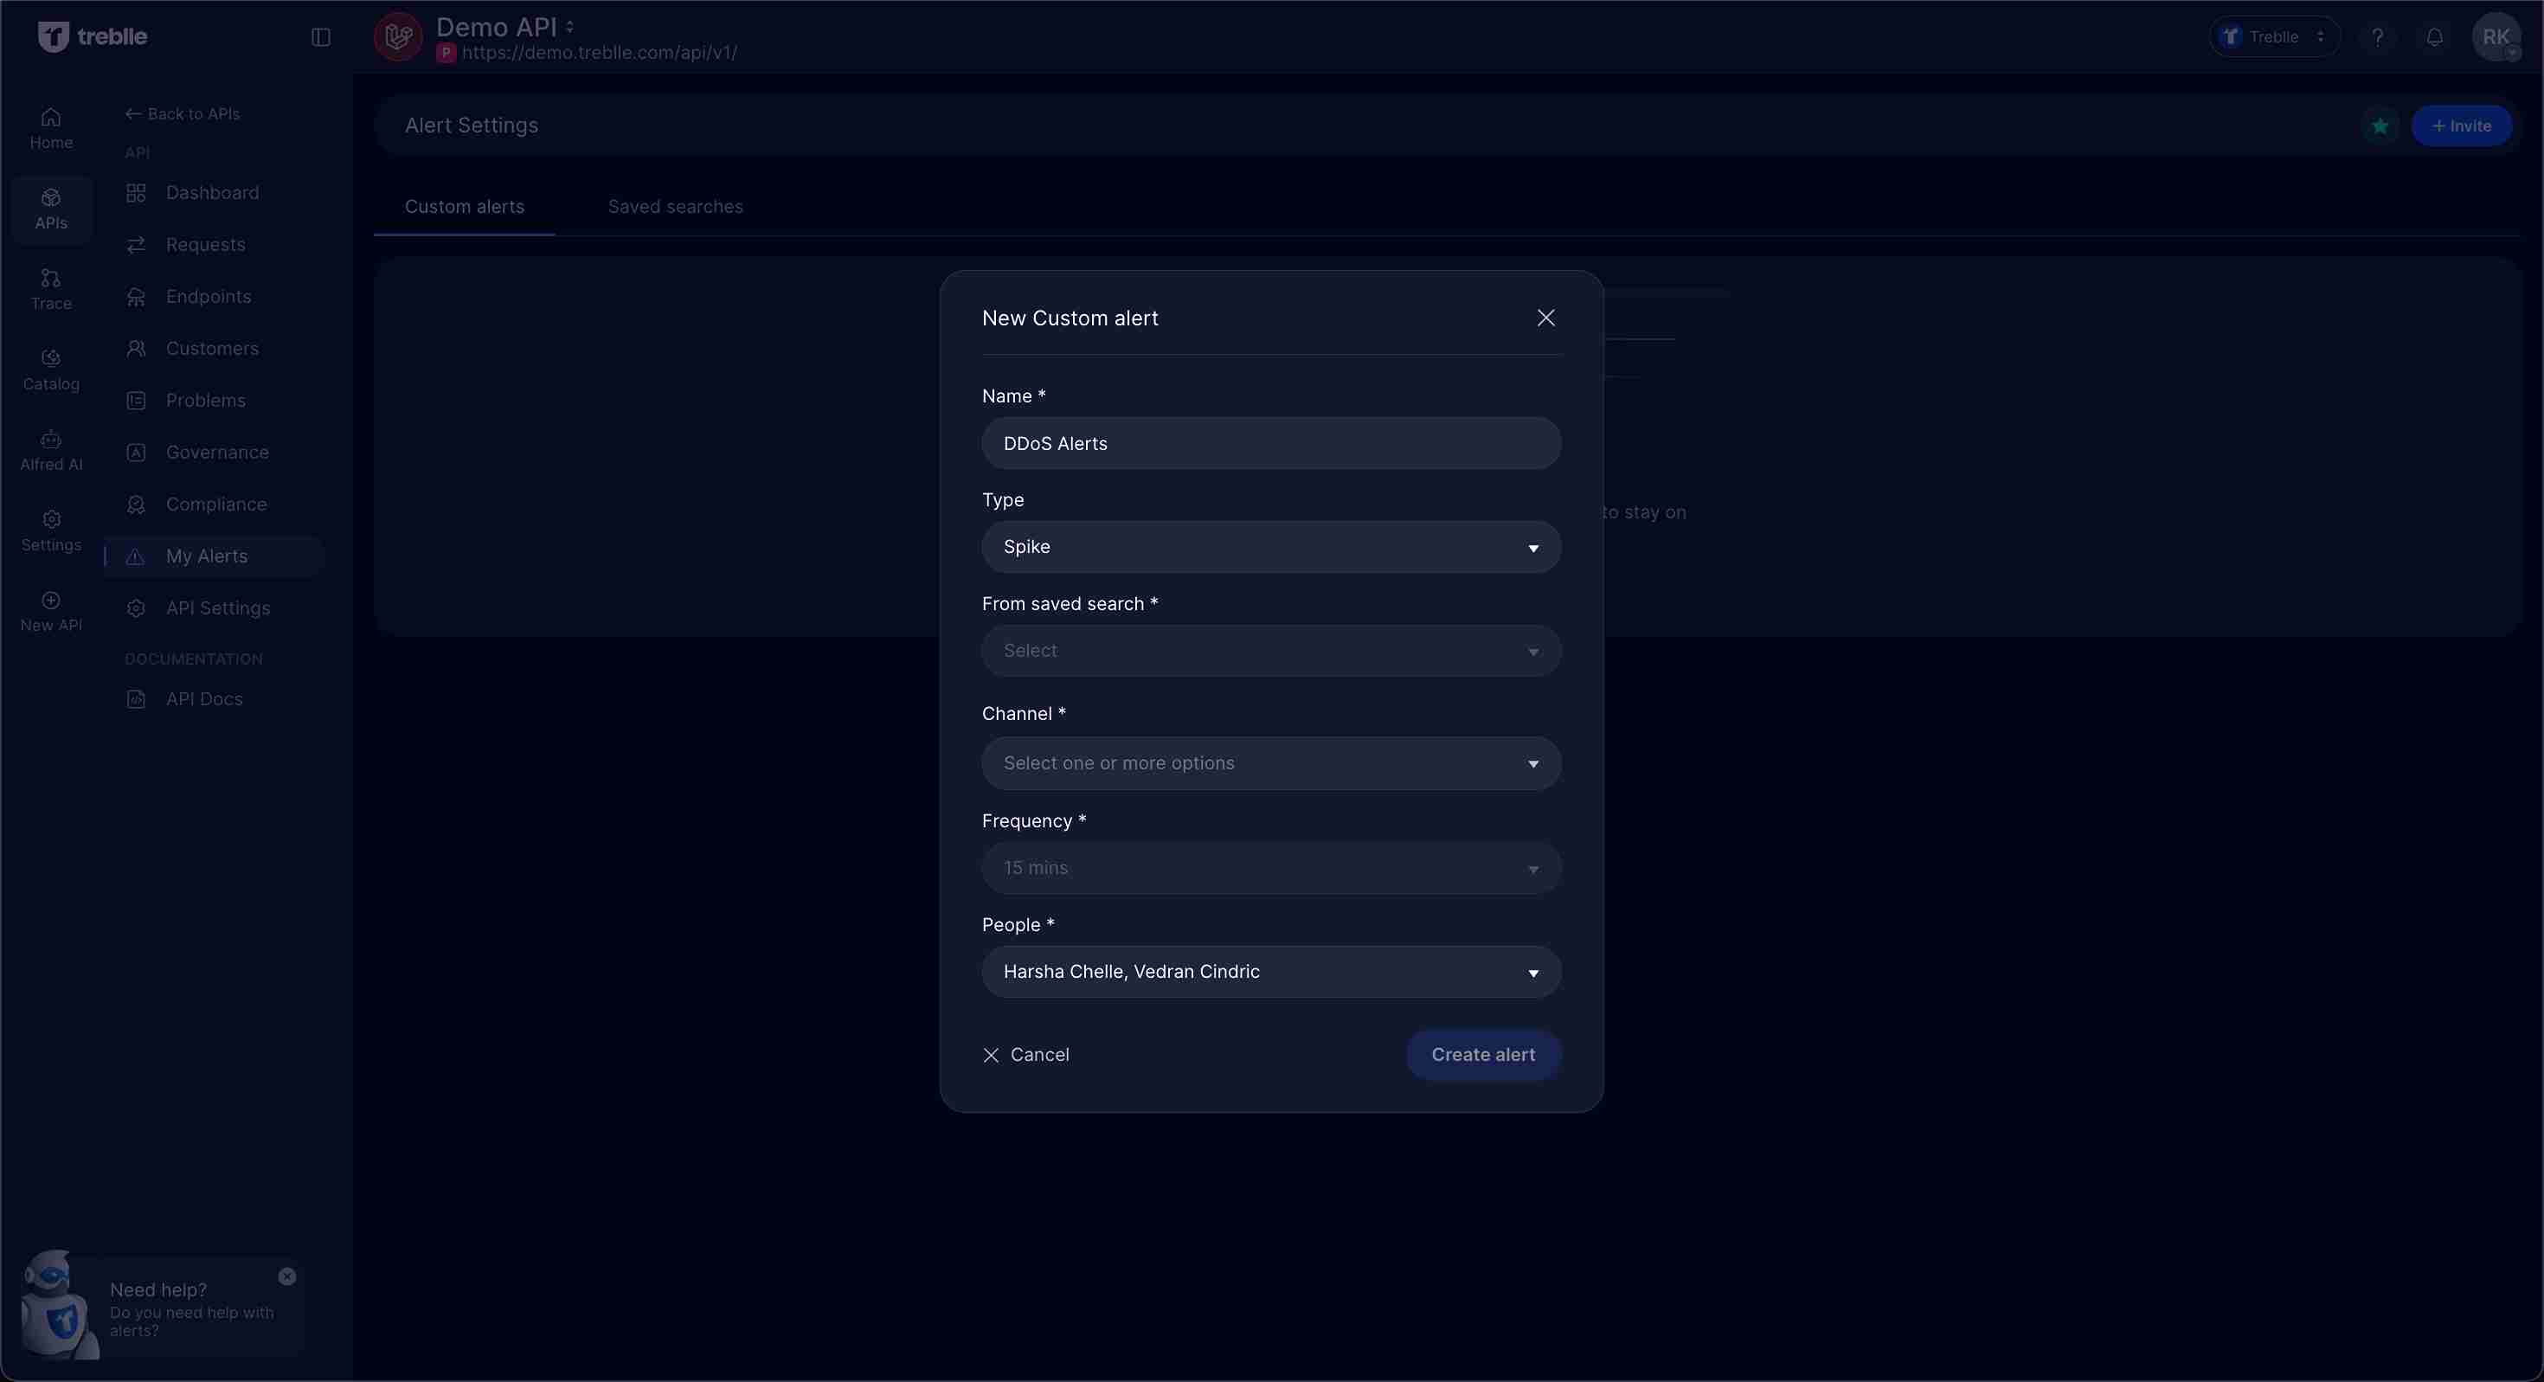2544x1382 pixels.
Task: Open the Treblle workspace switcher dropdown
Action: tap(2273, 36)
